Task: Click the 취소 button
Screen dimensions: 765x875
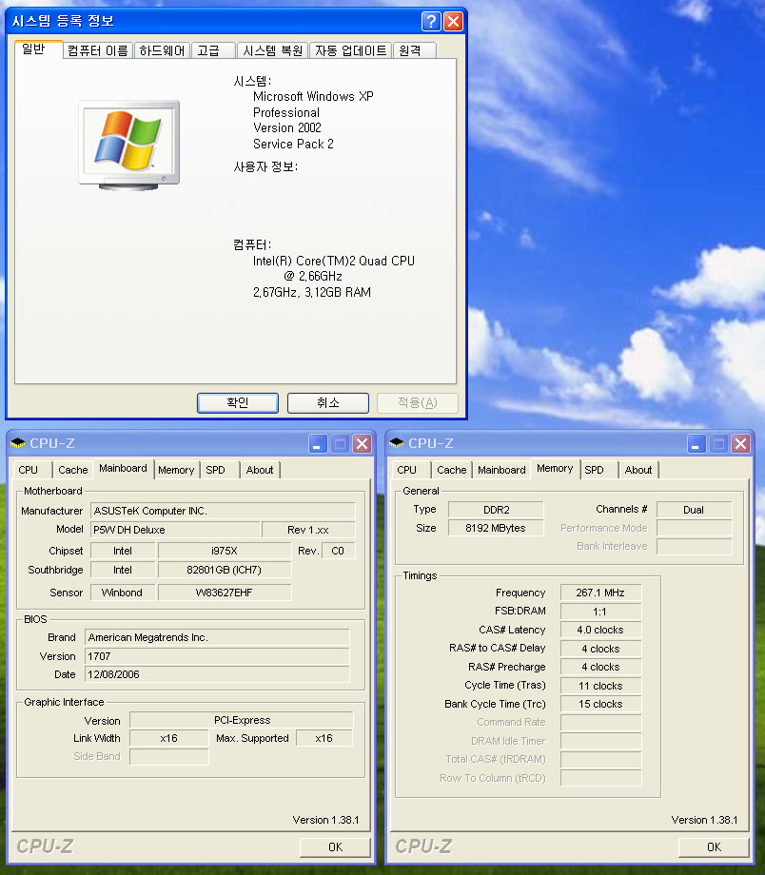Action: click(x=327, y=403)
